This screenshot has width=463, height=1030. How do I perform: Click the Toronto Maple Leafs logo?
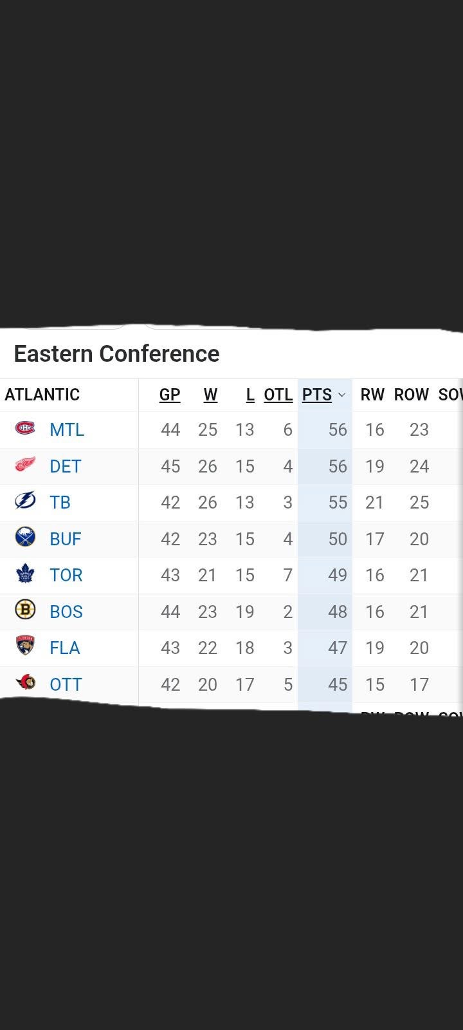(25, 574)
